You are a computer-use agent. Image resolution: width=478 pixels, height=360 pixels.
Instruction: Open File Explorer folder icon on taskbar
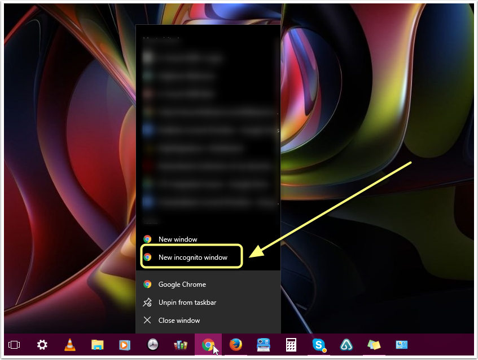(x=98, y=345)
